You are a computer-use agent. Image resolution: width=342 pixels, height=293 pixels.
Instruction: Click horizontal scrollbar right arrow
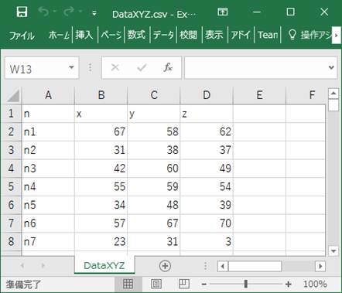click(320, 266)
